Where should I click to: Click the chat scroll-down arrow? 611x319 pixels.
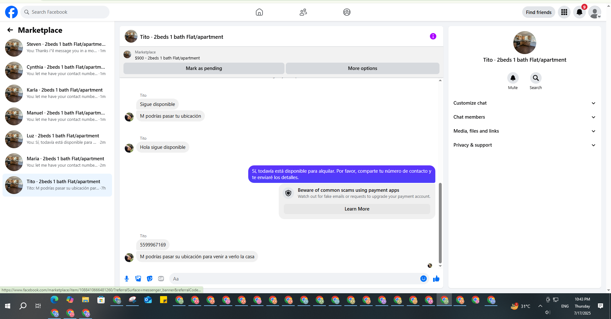tap(440, 266)
